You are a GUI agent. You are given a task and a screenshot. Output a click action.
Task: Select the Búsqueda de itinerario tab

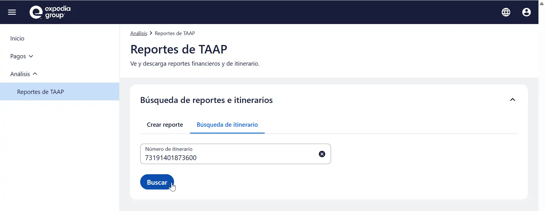point(227,125)
